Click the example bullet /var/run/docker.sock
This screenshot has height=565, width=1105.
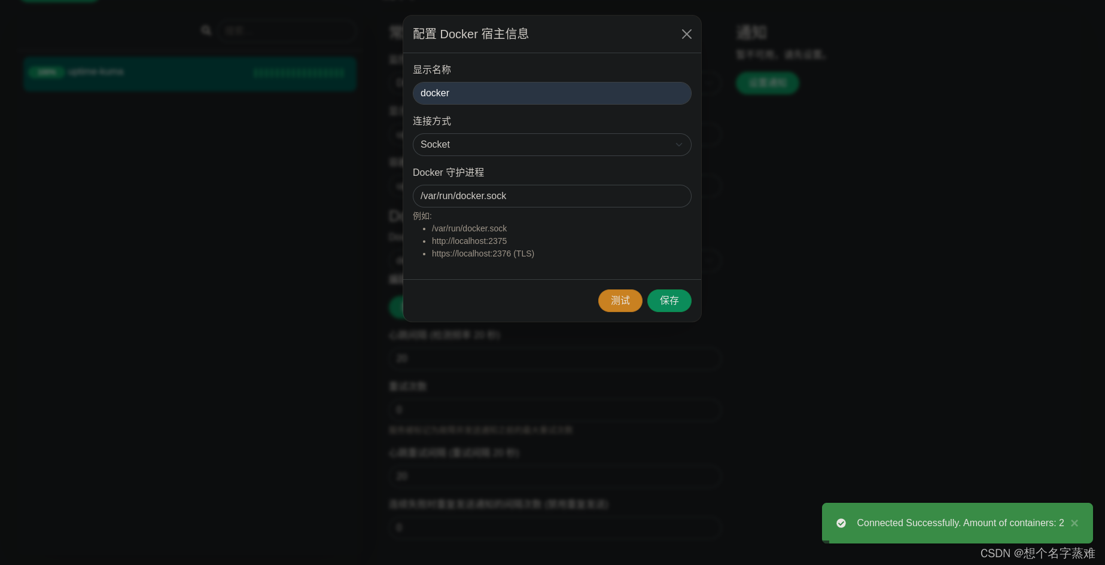pos(469,228)
